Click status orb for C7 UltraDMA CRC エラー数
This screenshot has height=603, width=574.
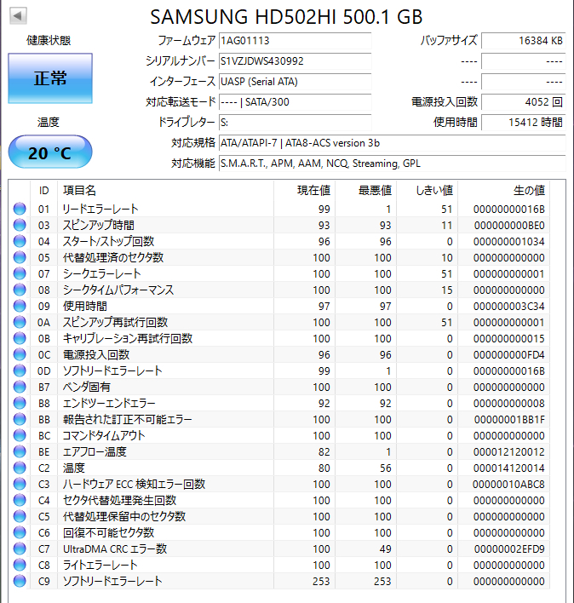click(x=20, y=548)
